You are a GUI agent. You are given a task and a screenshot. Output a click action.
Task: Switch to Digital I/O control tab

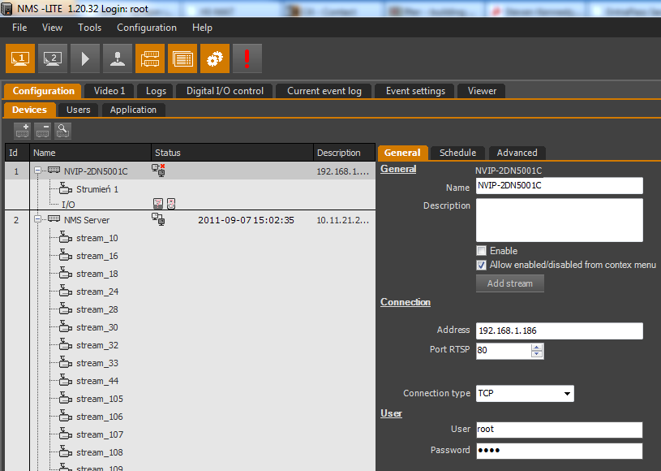(x=225, y=91)
